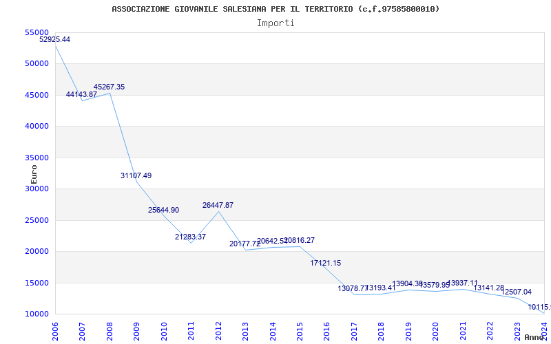Click data value 13193.41
The height and width of the screenshot is (344, 551).
click(380, 288)
